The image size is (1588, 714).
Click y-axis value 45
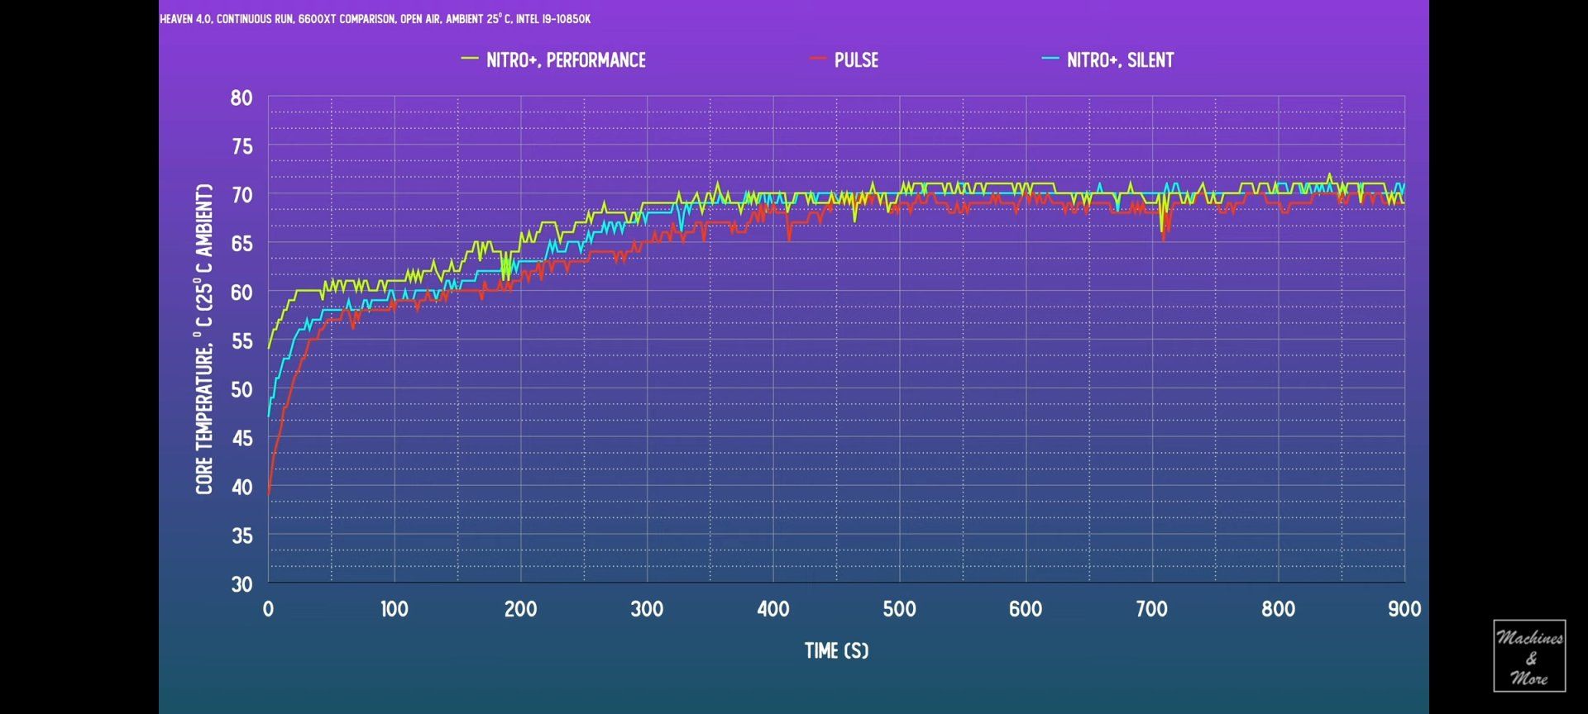pos(242,438)
